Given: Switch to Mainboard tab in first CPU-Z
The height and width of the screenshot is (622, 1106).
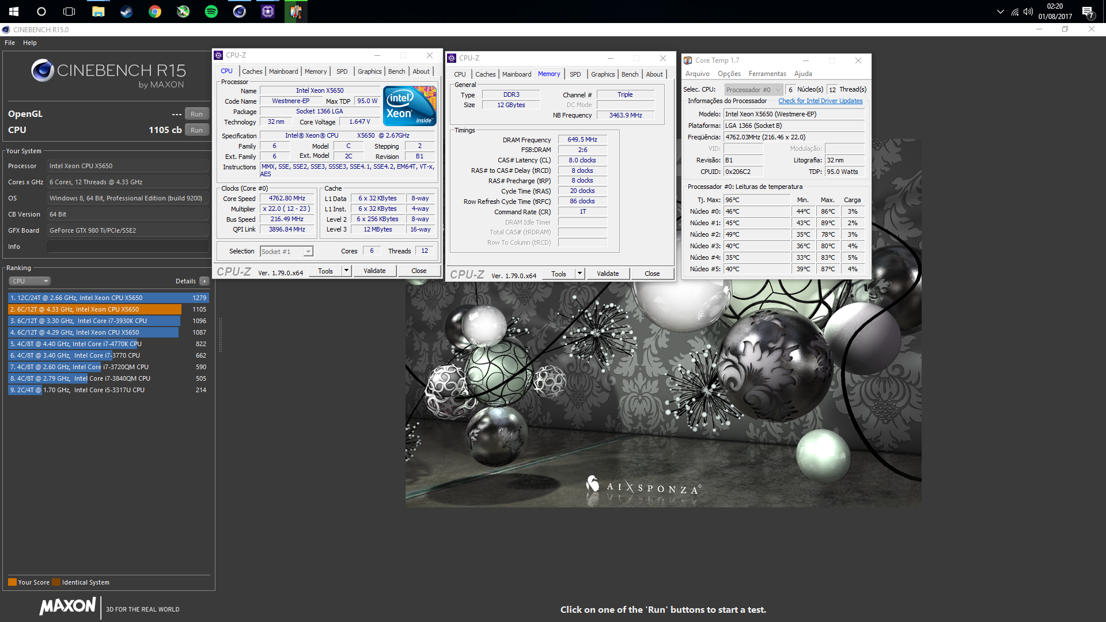Looking at the screenshot, I should [283, 71].
